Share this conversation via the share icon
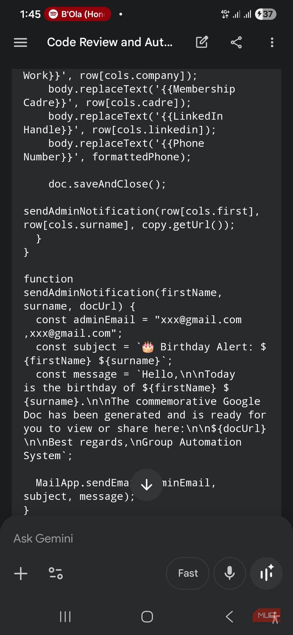 (236, 42)
